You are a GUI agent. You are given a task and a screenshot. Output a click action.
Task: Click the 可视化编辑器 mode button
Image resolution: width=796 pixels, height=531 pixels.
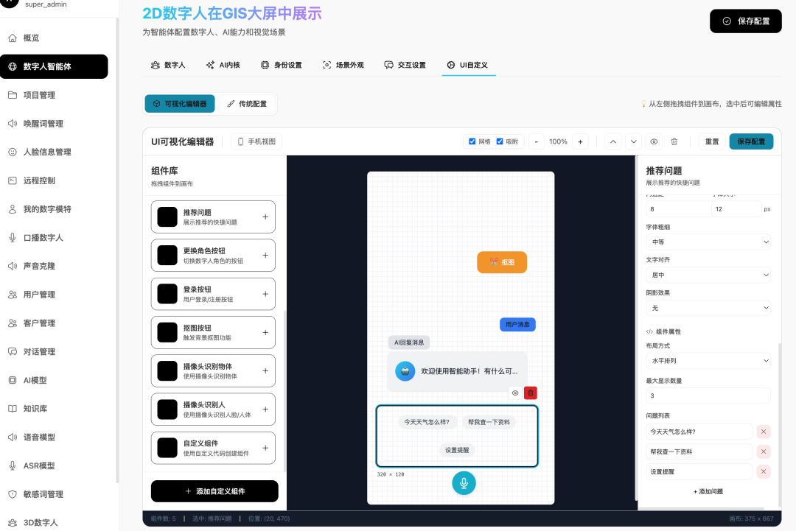tap(180, 103)
